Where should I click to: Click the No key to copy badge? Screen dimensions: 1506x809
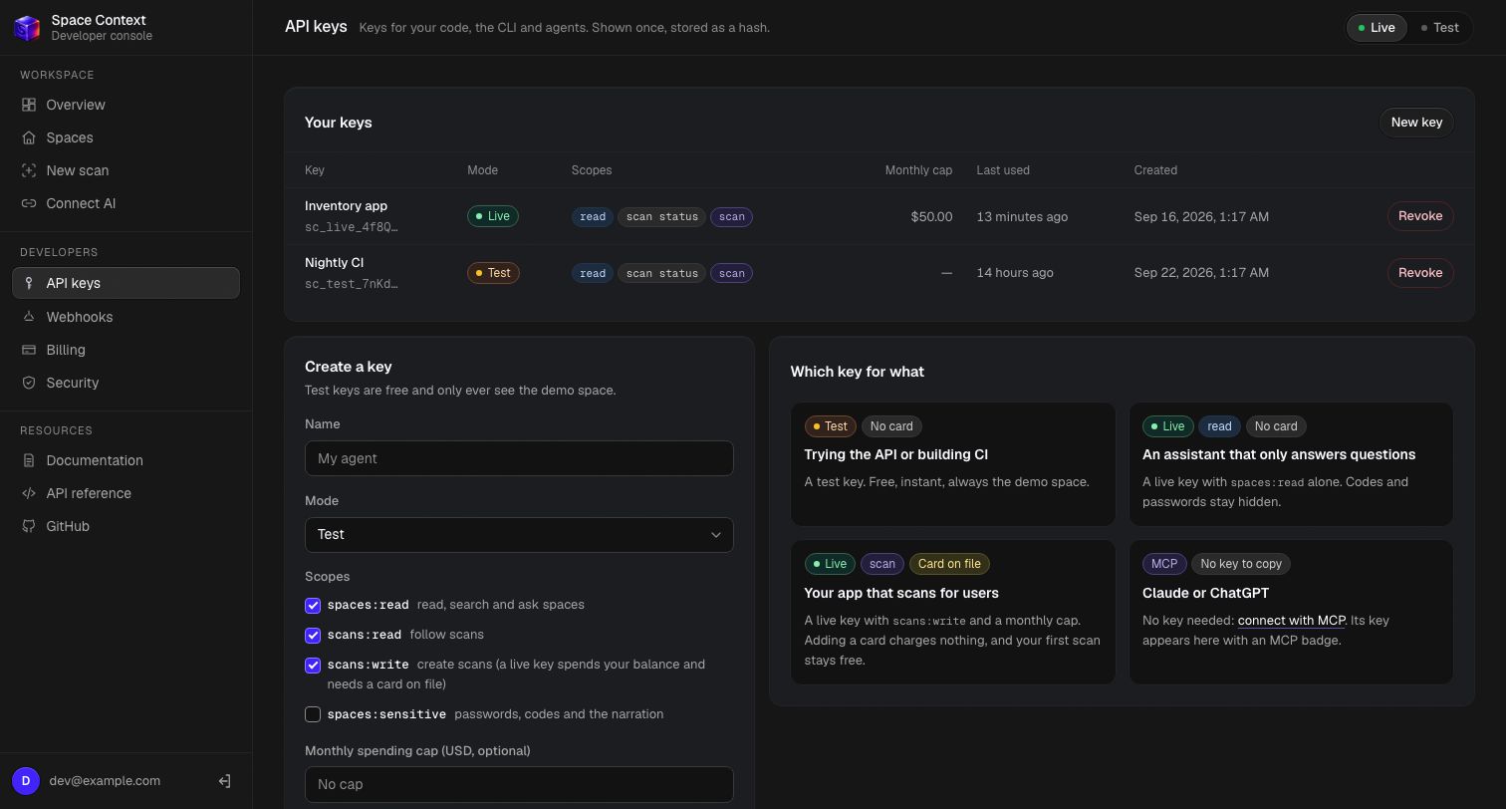[1241, 564]
